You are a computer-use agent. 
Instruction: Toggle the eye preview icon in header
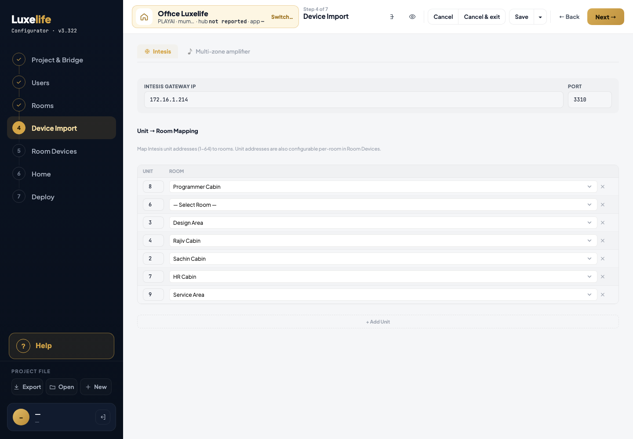[412, 17]
